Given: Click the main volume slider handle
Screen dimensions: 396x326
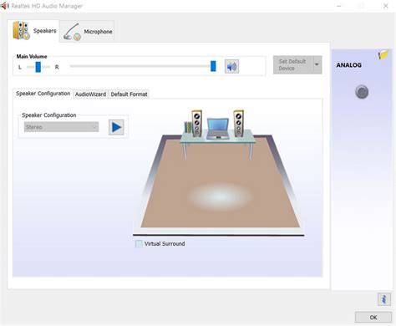Looking at the screenshot, I should coord(213,66).
